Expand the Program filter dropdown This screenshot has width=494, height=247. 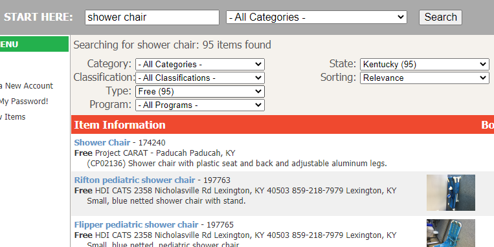(200, 105)
